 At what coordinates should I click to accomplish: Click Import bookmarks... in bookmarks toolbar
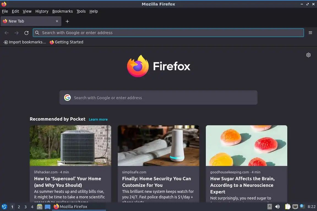click(x=25, y=42)
